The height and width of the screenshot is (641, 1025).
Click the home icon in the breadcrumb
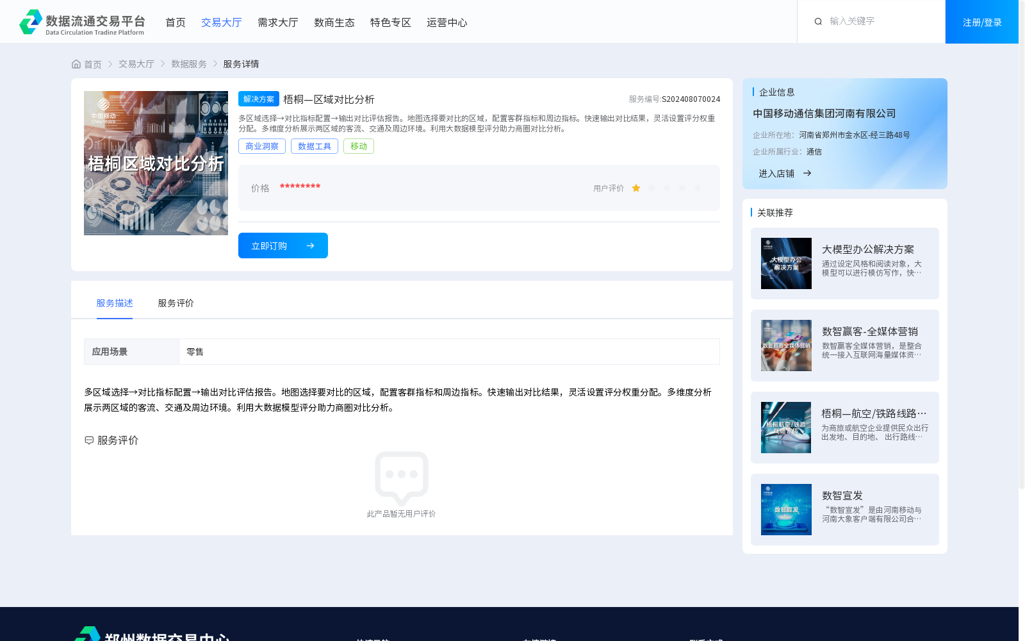click(76, 64)
